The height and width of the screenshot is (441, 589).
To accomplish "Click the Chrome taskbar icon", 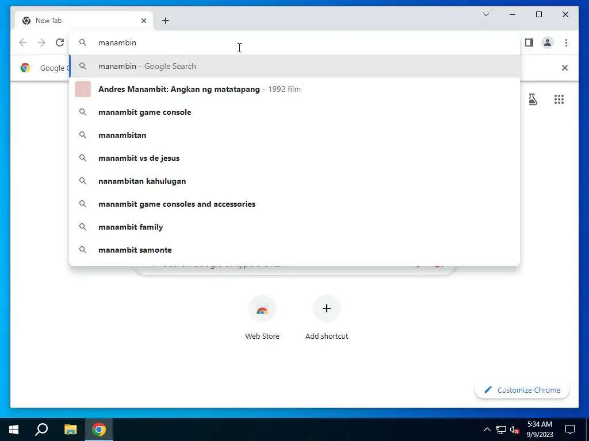I will pos(99,430).
